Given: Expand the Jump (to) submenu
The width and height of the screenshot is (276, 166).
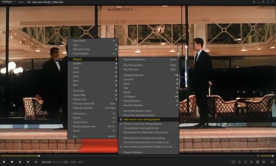Looking at the screenshot, I should (x=149, y=79).
